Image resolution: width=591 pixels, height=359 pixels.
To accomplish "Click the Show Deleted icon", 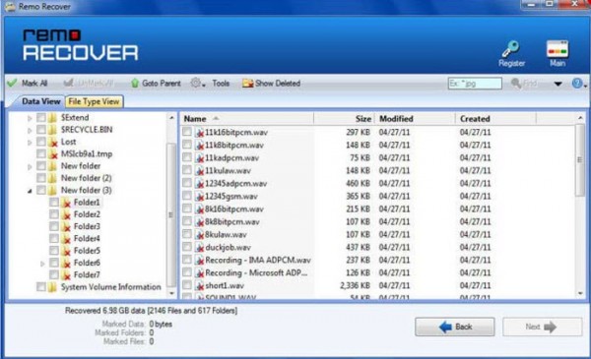I will pos(247,84).
